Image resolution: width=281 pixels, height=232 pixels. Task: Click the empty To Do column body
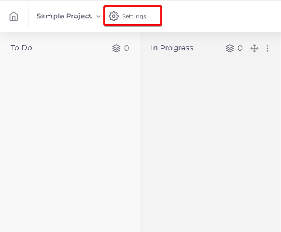[x=70, y=144]
